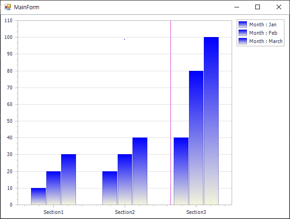
Task: Click the MainForm application icon
Action: coord(8,7)
